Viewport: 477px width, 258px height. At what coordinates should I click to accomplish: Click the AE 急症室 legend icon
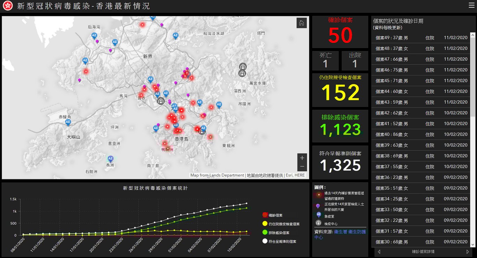(318, 215)
